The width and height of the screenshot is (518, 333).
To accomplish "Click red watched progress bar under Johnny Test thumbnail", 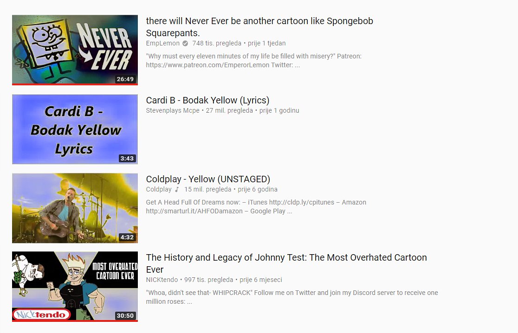I will pyautogui.click(x=75, y=321).
